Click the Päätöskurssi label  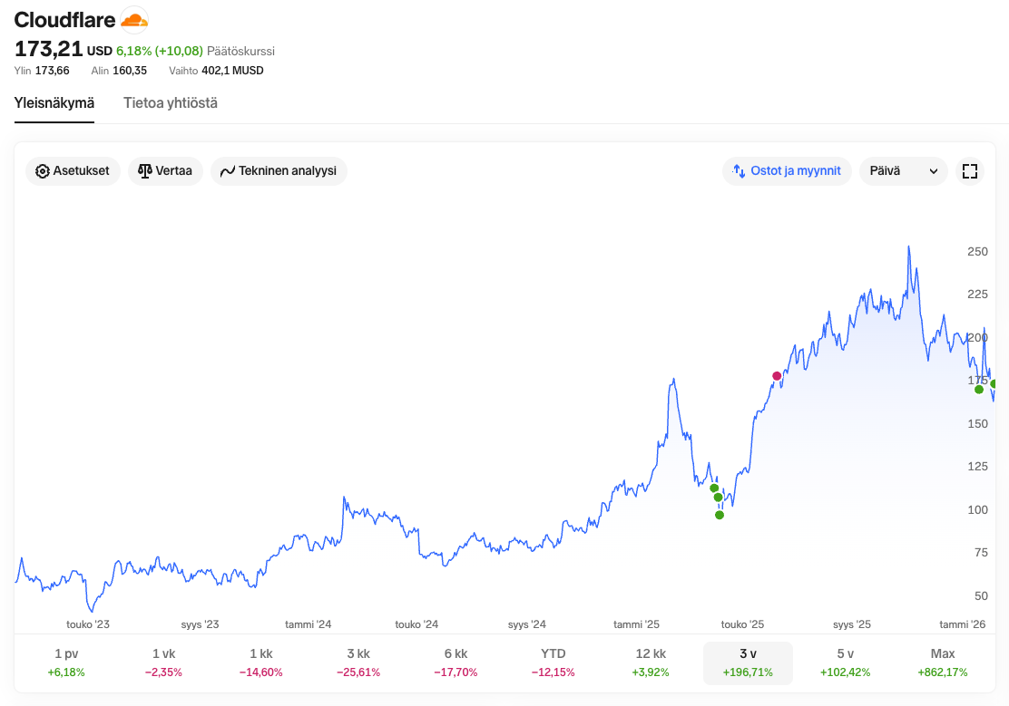coord(240,51)
